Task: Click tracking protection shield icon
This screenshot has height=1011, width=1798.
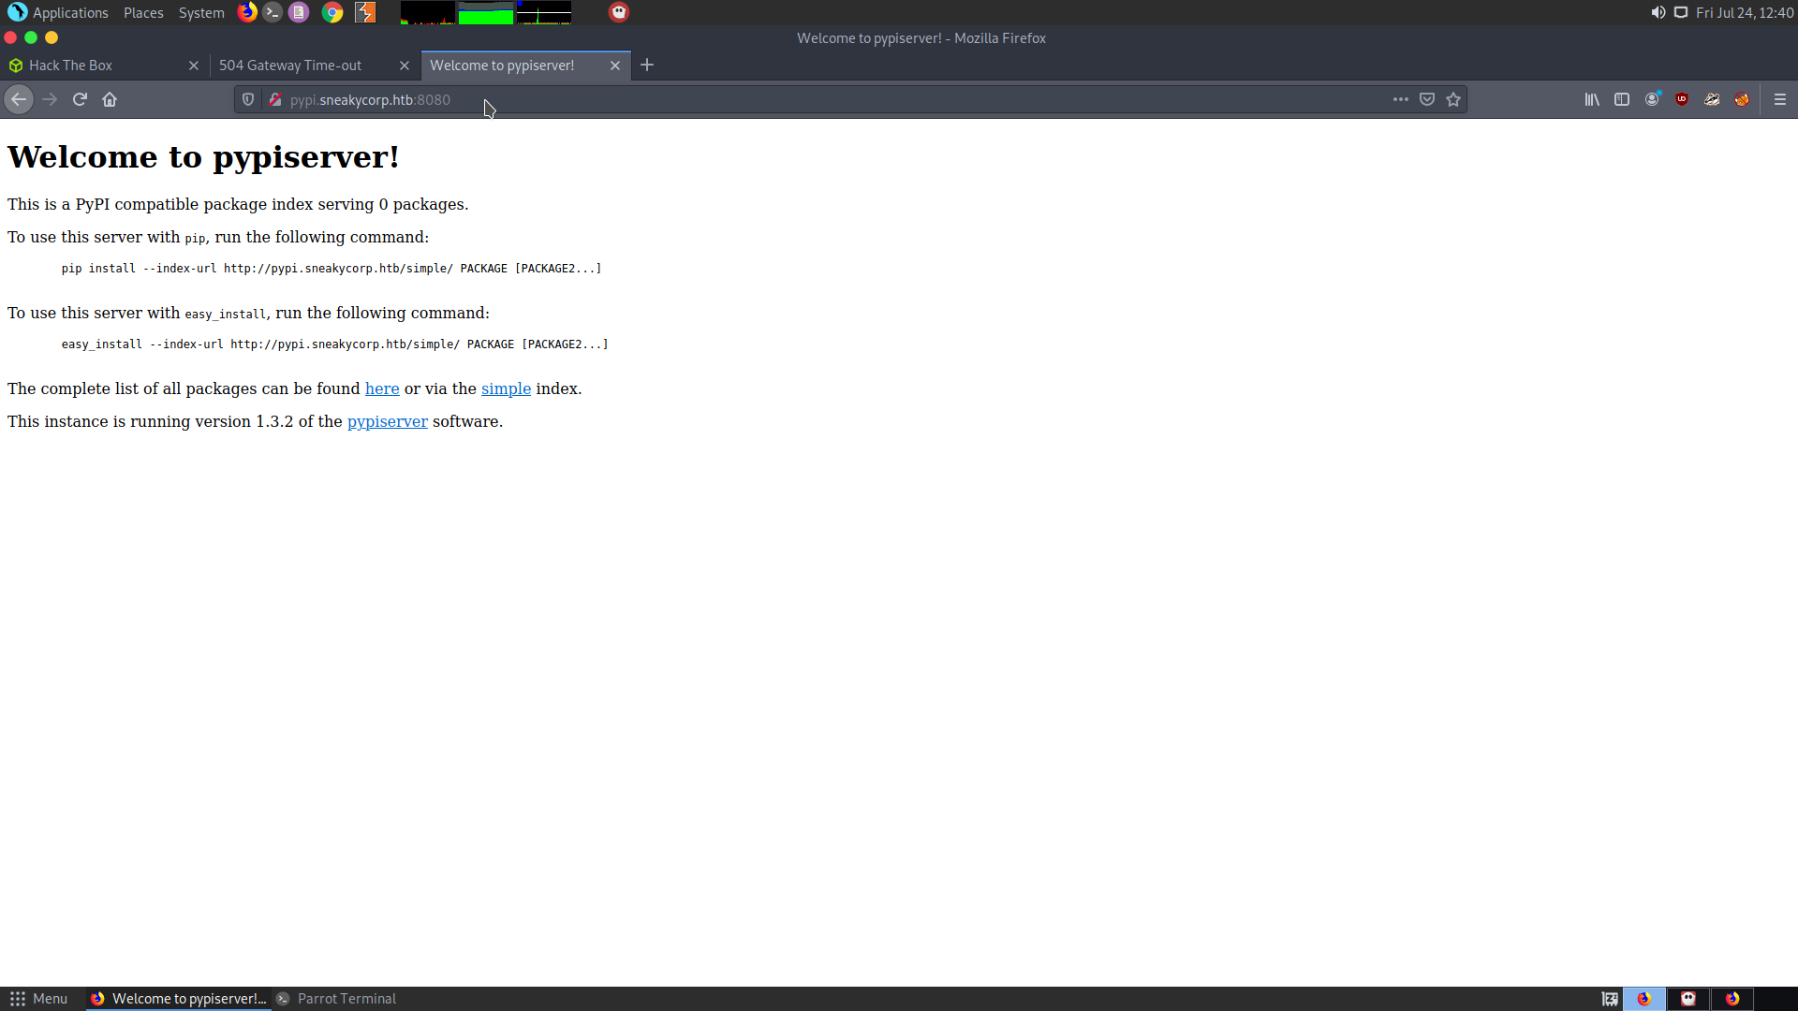Action: click(248, 99)
